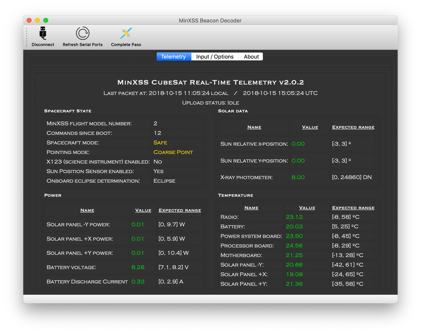Click the Disconnect USB icon
421x334 pixels.
pos(43,34)
